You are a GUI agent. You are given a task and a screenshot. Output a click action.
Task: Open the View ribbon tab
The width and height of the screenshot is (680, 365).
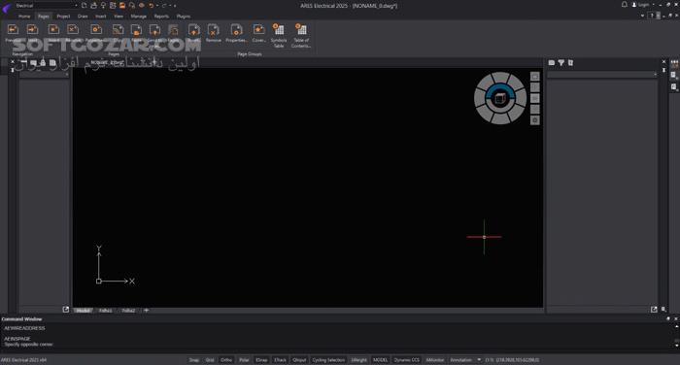pyautogui.click(x=119, y=17)
